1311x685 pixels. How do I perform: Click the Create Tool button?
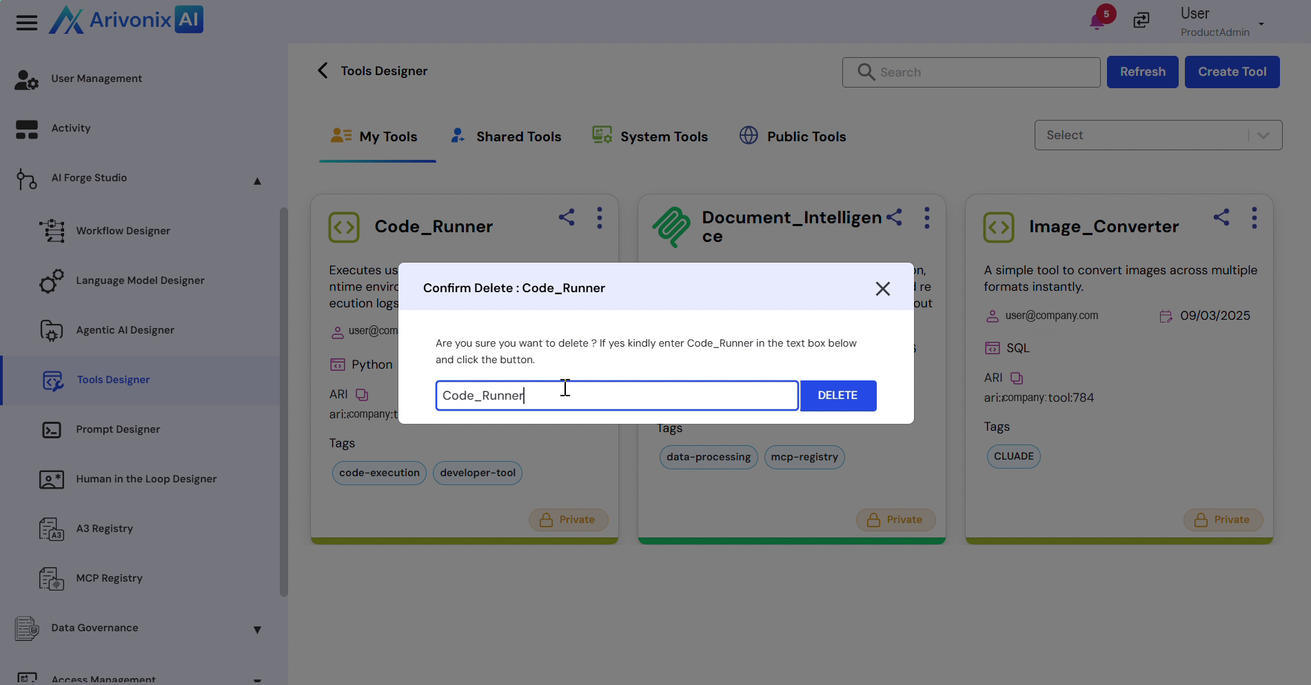(1232, 72)
